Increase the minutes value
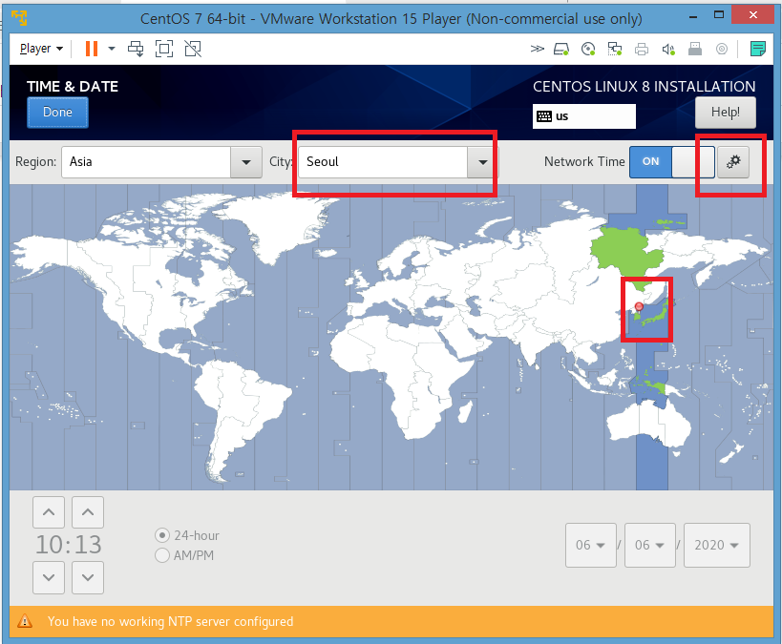The image size is (782, 644). [x=88, y=512]
